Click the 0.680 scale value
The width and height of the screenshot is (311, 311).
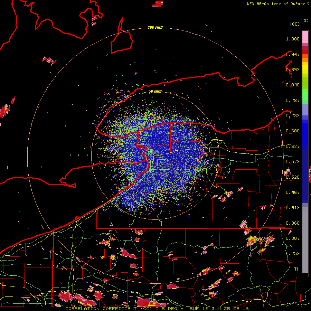pos(293,131)
